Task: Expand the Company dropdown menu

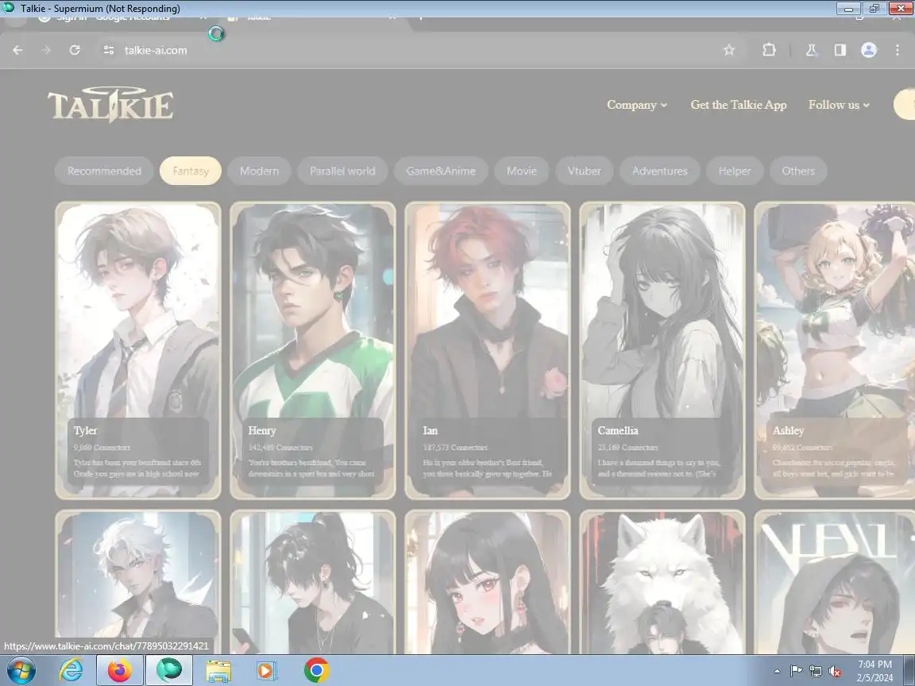Action: click(637, 105)
